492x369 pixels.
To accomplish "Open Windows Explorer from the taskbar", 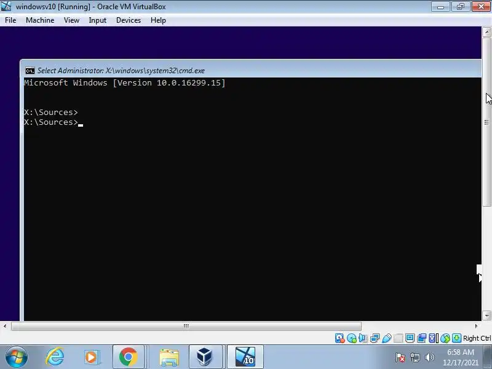I will (169, 357).
